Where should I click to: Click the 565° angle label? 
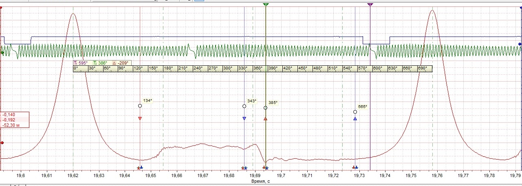[363, 107]
